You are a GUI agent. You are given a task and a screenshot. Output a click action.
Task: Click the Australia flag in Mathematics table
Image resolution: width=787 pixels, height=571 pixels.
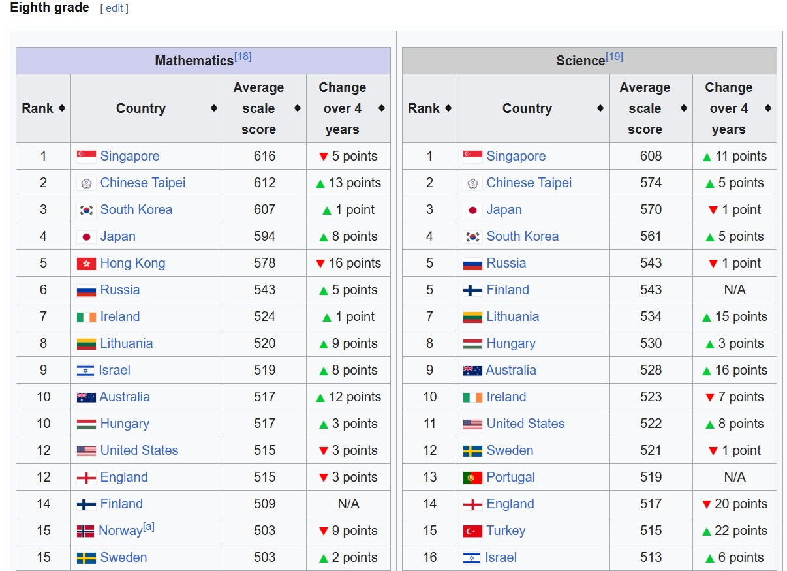click(86, 397)
